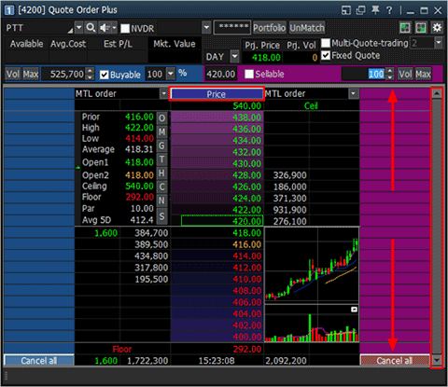Click the scrollbar down arrow
The height and width of the screenshot is (387, 448).
pos(437,361)
